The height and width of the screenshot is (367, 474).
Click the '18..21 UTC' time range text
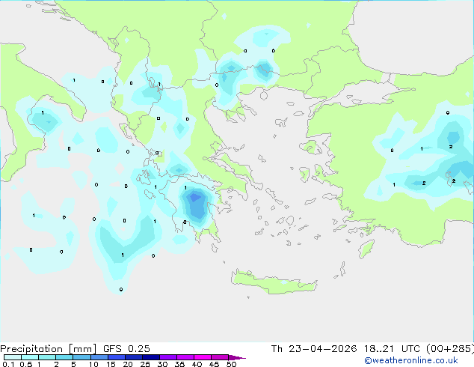point(392,349)
